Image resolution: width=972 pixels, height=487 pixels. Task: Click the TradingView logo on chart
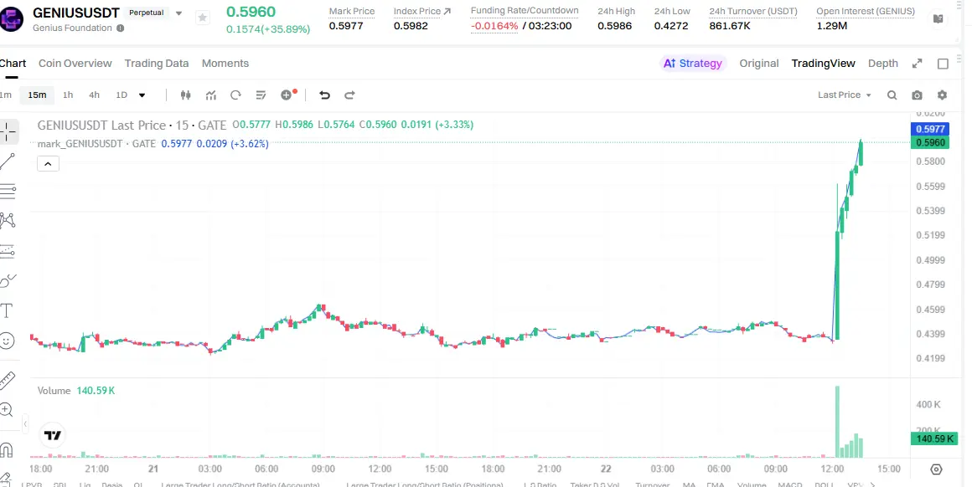(53, 436)
